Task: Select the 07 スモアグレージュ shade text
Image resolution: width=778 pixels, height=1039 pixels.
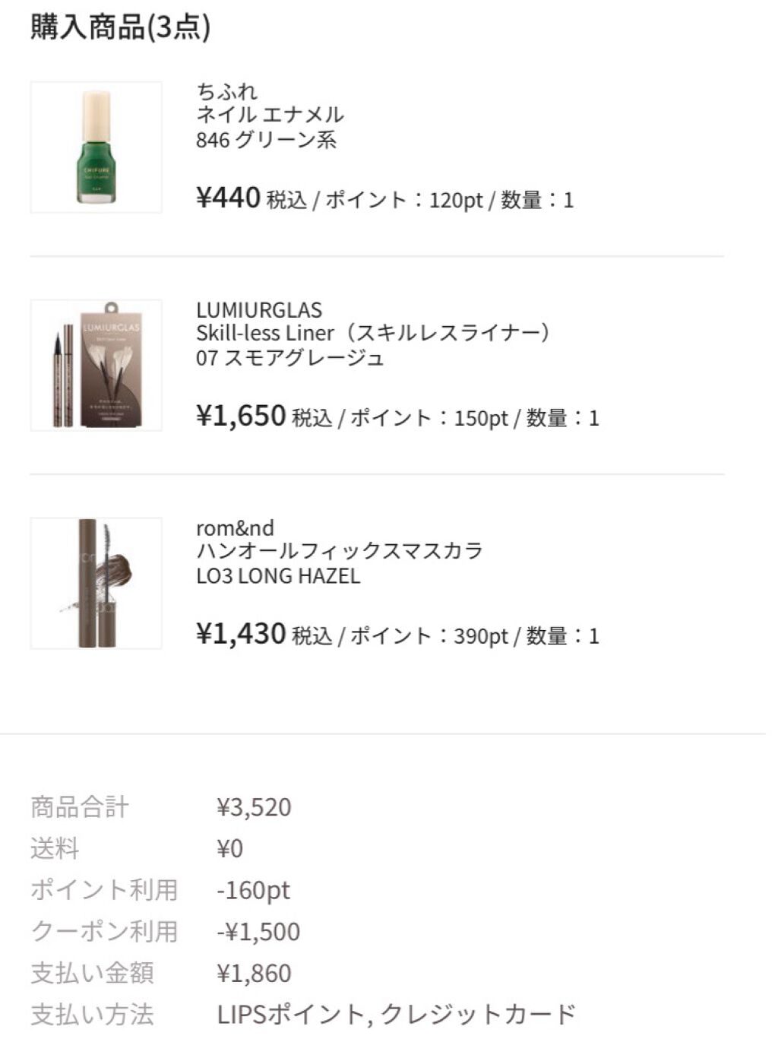Action: 289,358
